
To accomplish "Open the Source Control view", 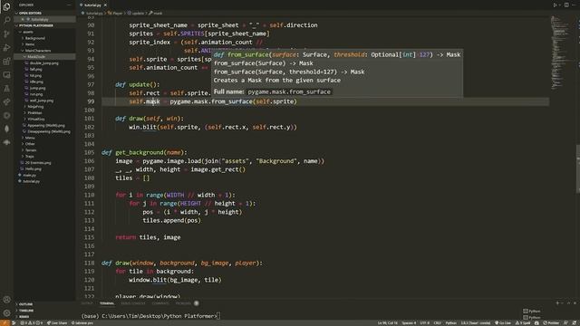I will click(x=6, y=34).
